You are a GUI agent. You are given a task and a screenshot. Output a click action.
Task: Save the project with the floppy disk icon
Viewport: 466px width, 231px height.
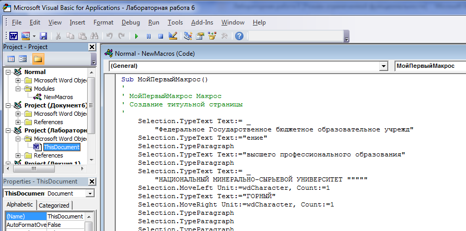coord(43,36)
